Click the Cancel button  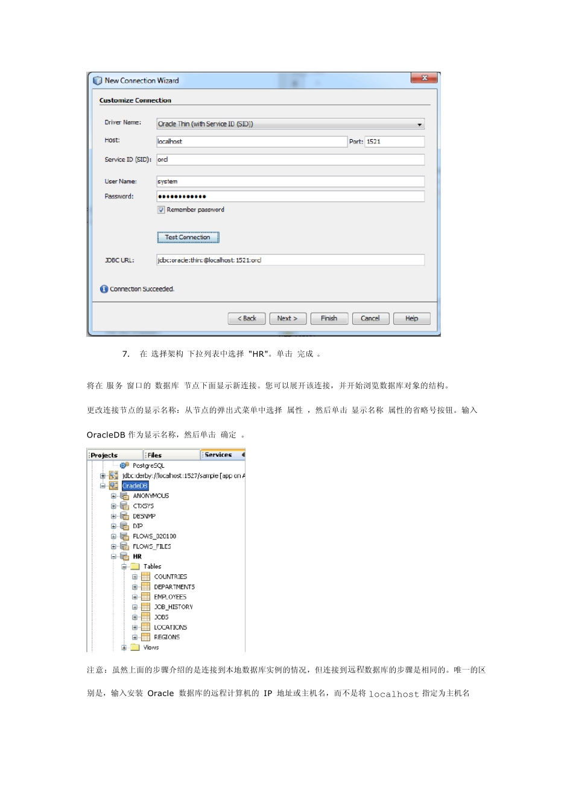click(370, 319)
